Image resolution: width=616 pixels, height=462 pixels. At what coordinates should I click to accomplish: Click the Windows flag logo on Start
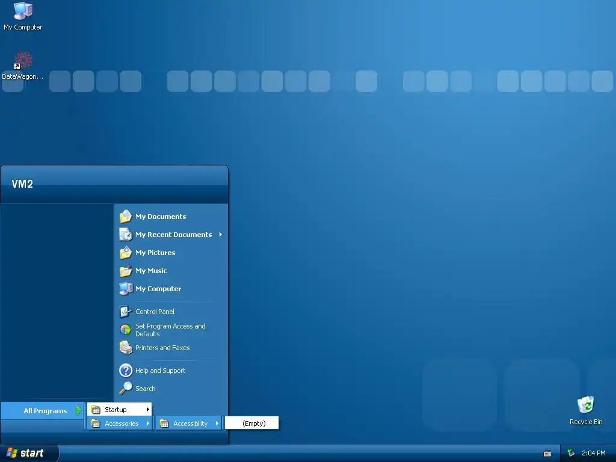click(12, 453)
